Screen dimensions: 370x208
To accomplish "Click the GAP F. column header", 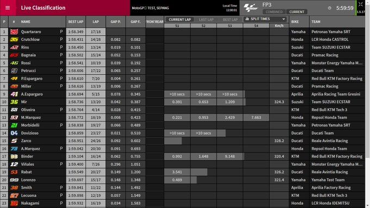I will coord(135,22).
